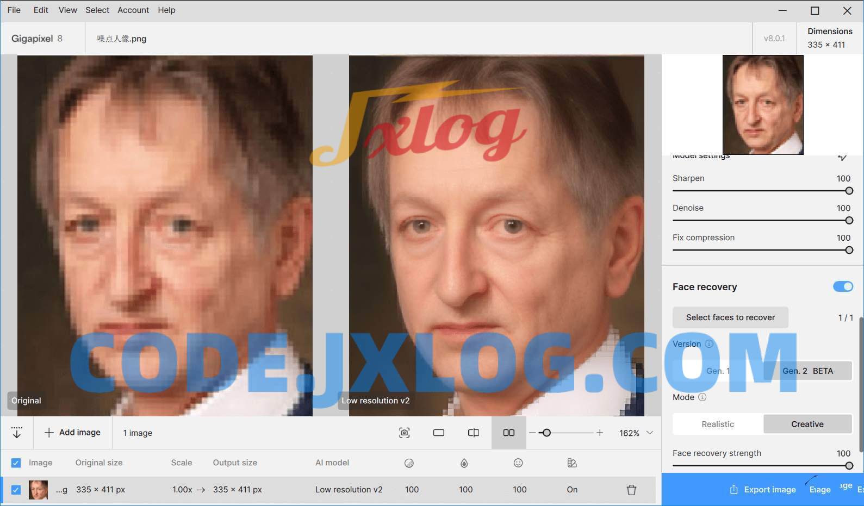The width and height of the screenshot is (864, 506).
Task: Click the Mode info icon
Action: (702, 397)
